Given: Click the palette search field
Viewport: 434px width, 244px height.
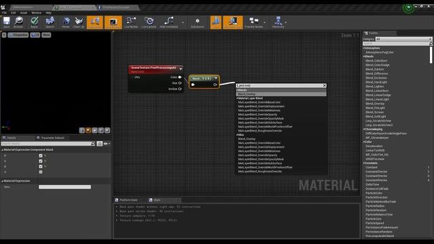Looking at the screenshot, I should pos(396,43).
